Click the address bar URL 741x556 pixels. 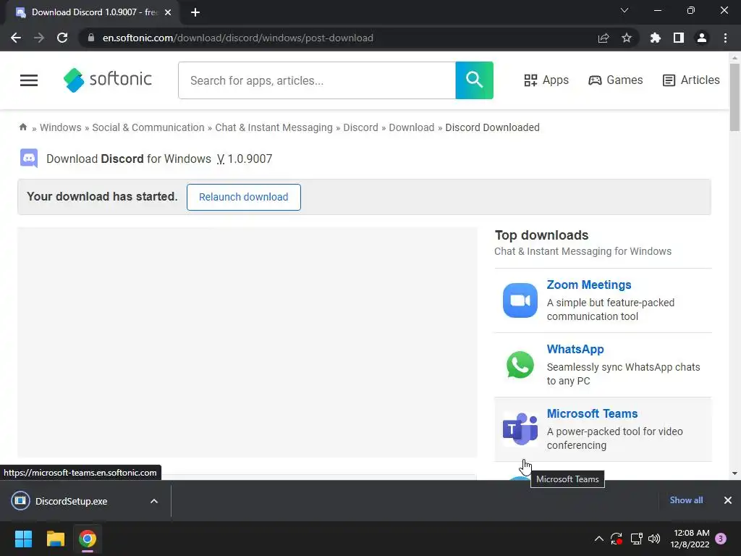click(237, 38)
